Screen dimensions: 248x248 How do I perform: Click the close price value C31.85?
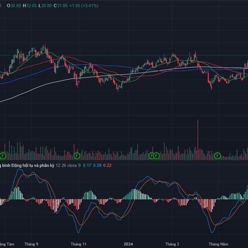coord(60,6)
